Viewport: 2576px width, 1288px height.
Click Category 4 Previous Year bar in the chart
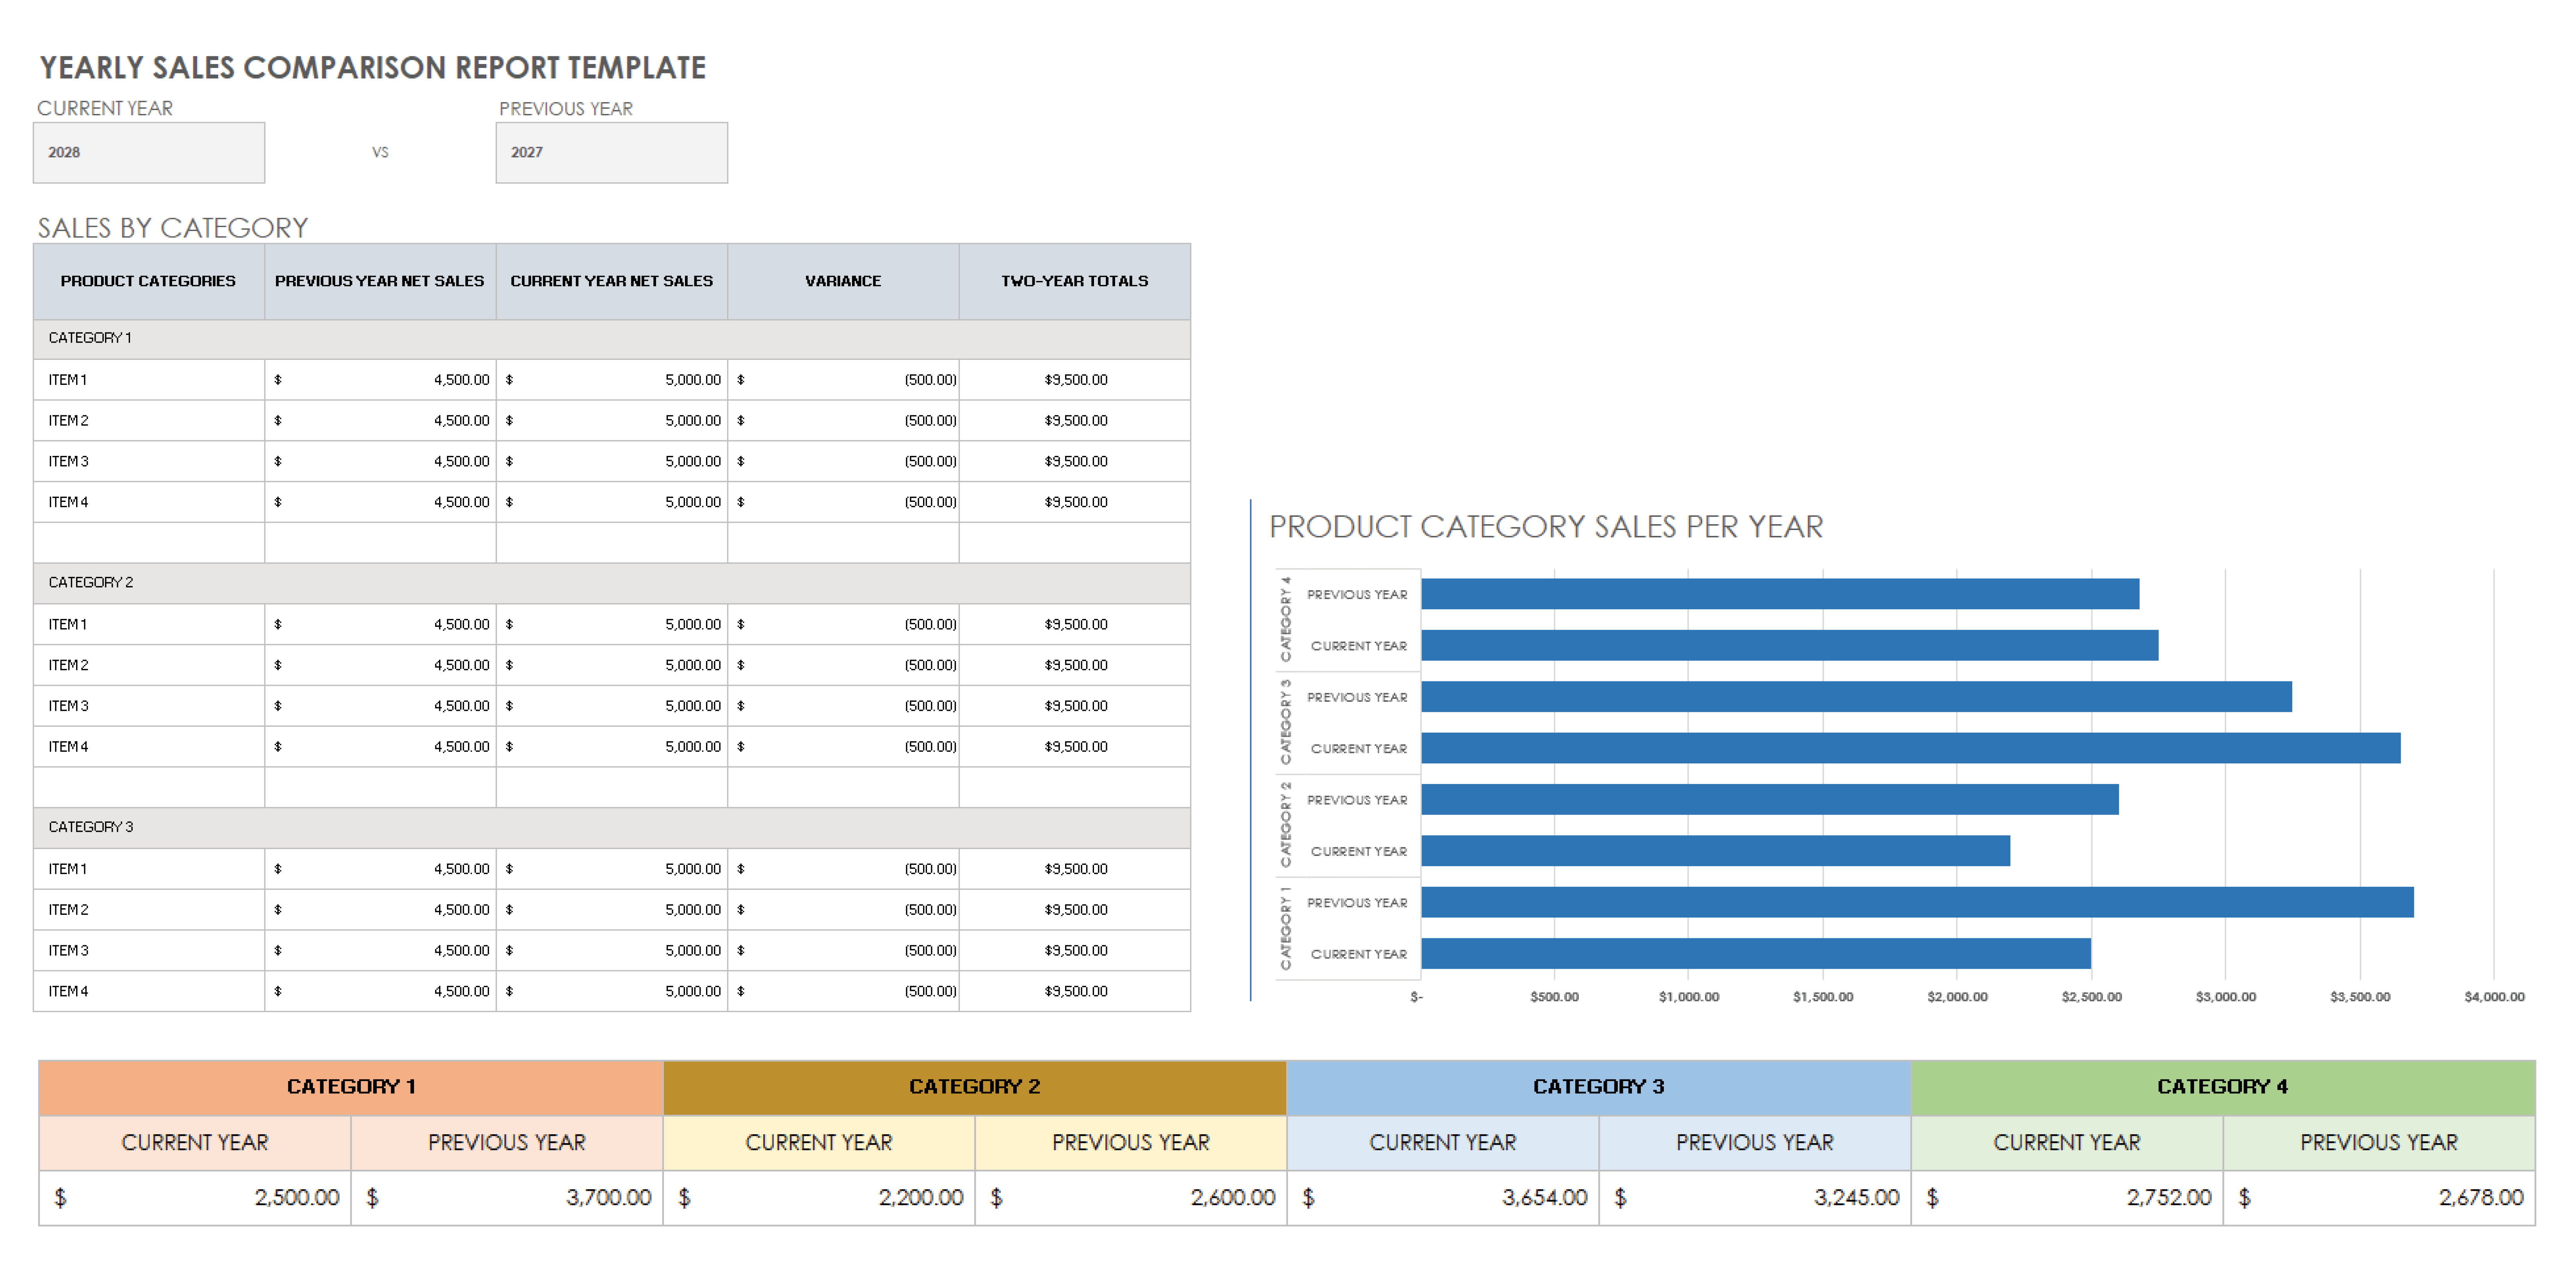1780,594
